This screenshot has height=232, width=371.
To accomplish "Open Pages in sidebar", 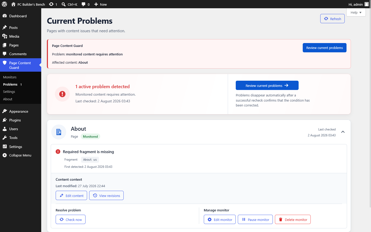I will [21, 45].
